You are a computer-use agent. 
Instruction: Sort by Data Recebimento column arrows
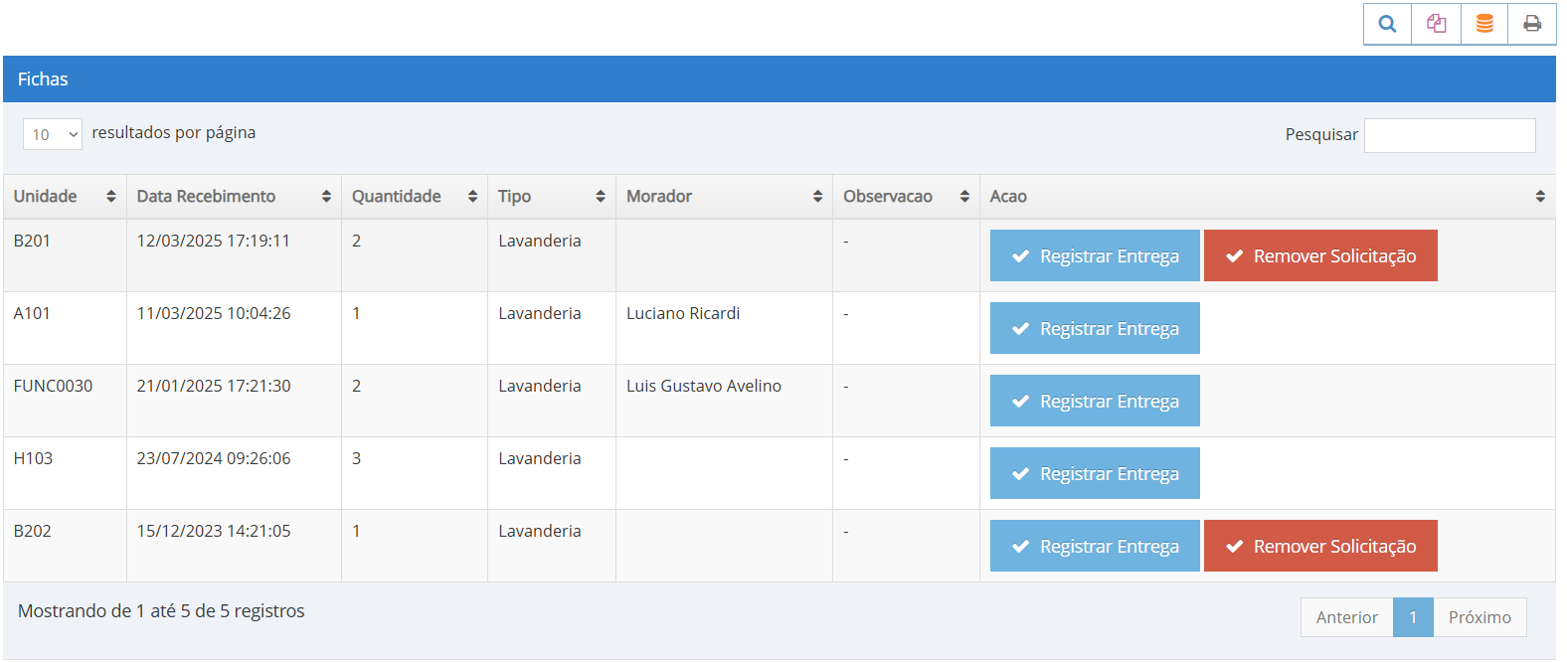(x=325, y=197)
